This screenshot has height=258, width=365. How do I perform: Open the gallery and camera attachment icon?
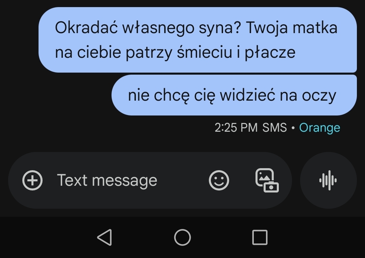pos(267,180)
